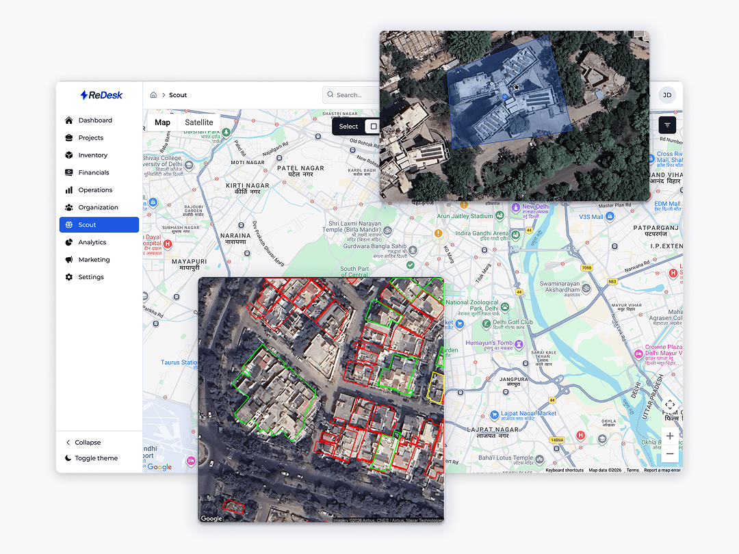Click the locate/recenter map icon
This screenshot has width=739, height=554.
670,405
